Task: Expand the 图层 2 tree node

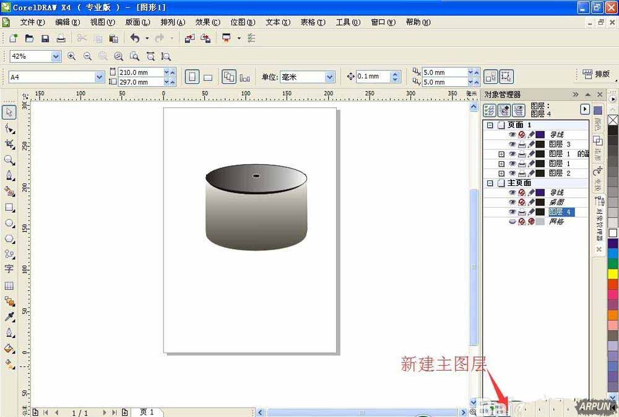Action: coord(501,174)
